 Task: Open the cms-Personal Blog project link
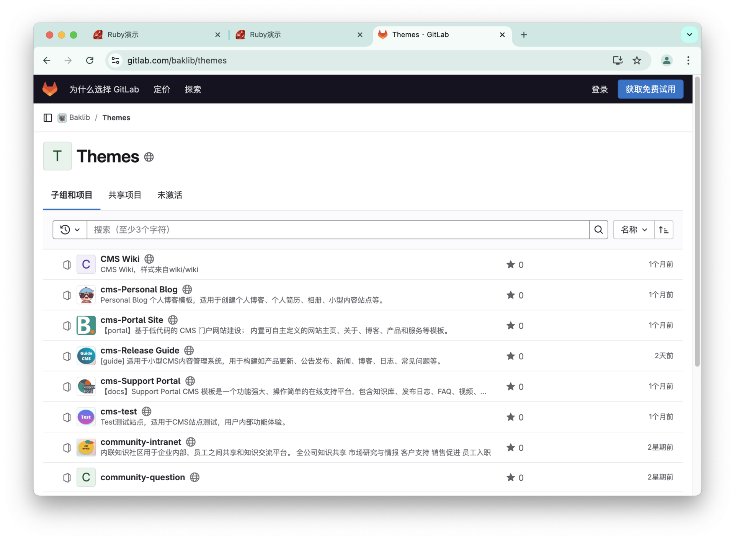(139, 290)
